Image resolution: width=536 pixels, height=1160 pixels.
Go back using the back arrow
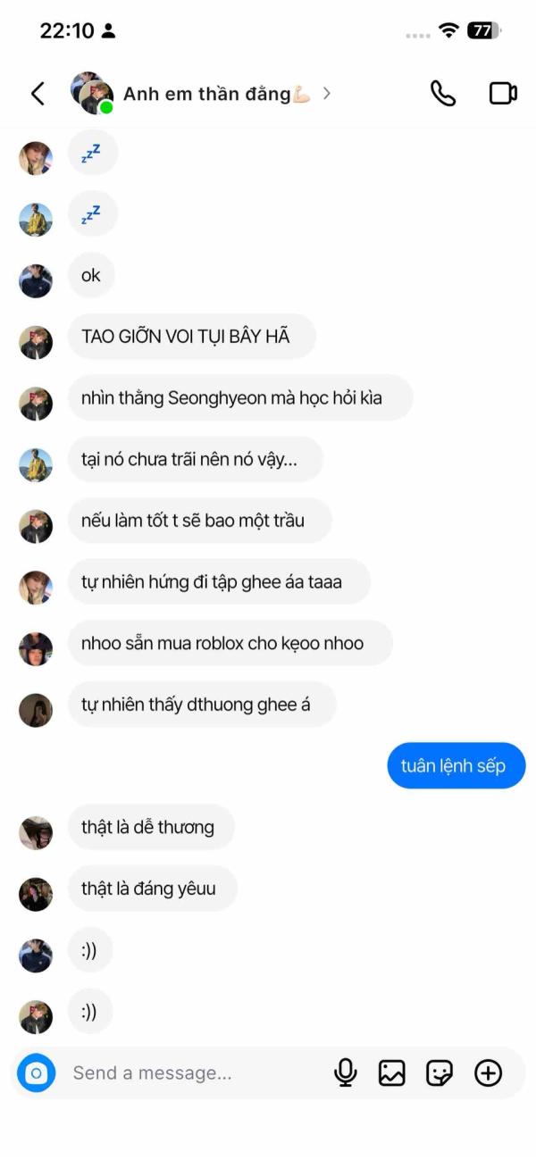[38, 94]
